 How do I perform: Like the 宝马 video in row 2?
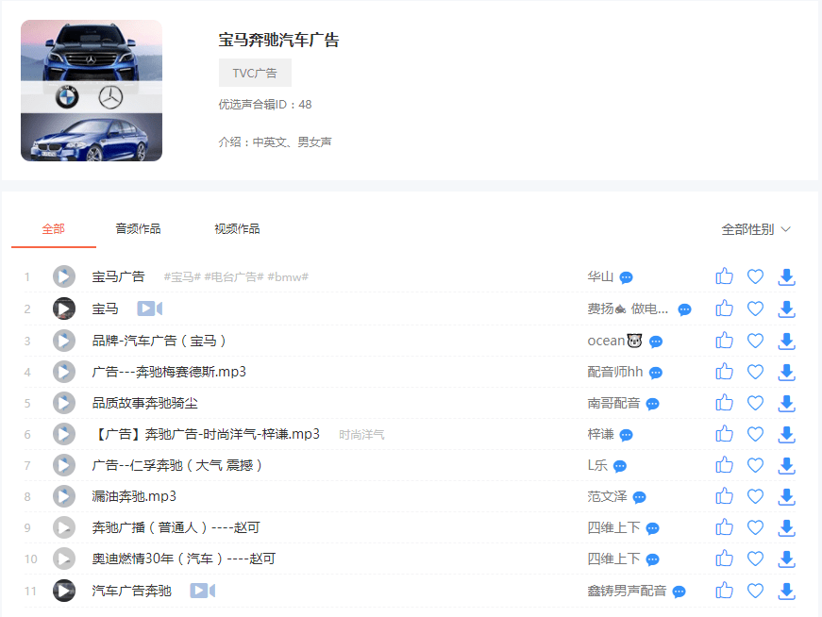point(724,308)
